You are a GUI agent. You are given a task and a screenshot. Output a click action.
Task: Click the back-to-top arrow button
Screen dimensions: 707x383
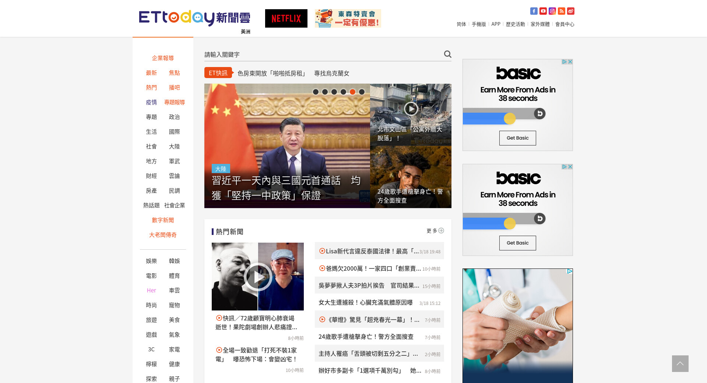point(680,363)
